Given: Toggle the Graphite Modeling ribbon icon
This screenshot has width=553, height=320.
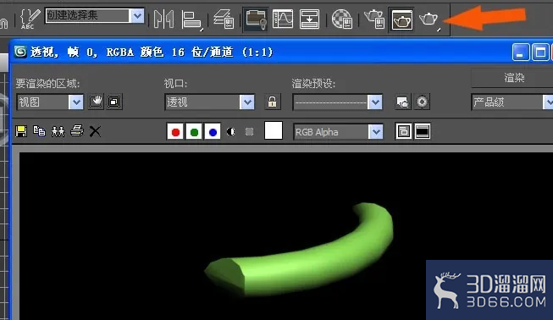Looking at the screenshot, I should pos(256,19).
